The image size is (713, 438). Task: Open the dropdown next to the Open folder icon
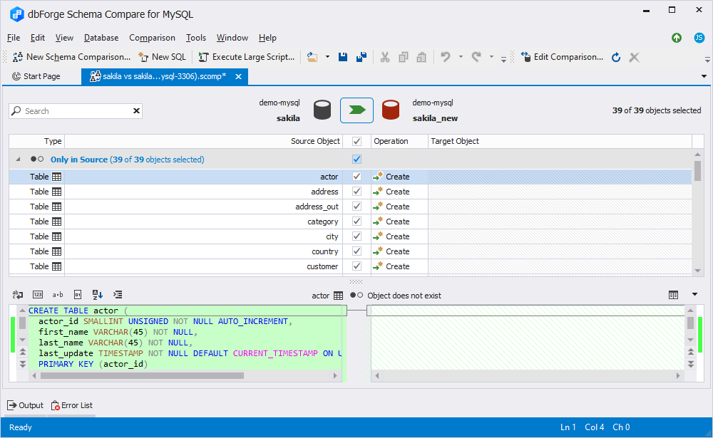(327, 57)
